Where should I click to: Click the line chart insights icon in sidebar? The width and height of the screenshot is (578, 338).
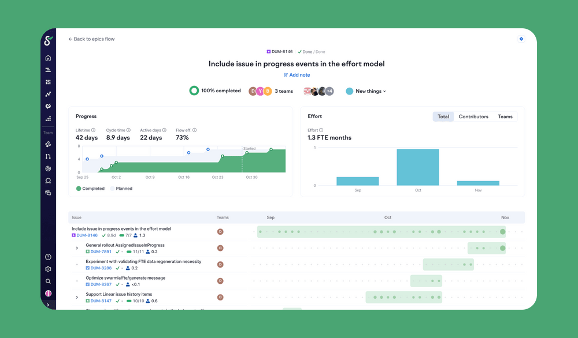49,94
